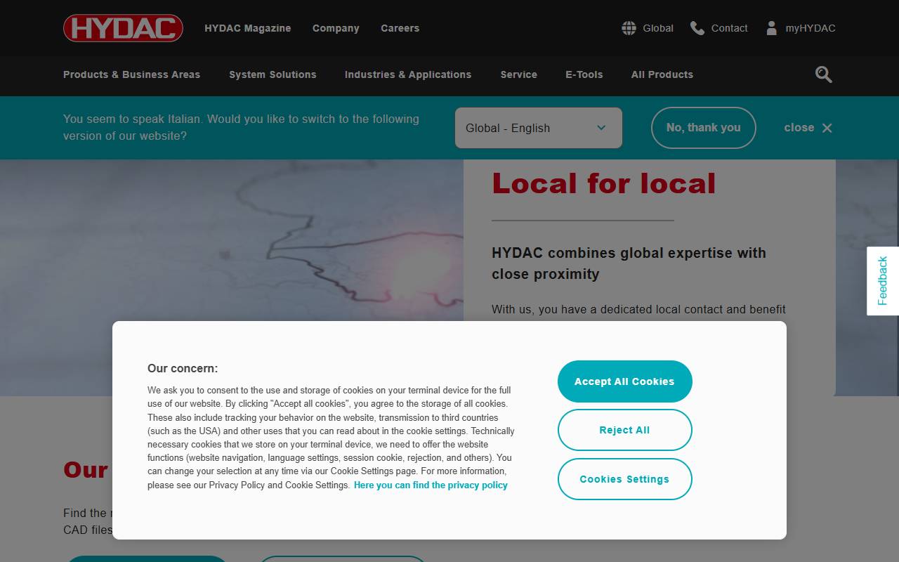
Task: Open the Company menu
Action: tap(336, 28)
